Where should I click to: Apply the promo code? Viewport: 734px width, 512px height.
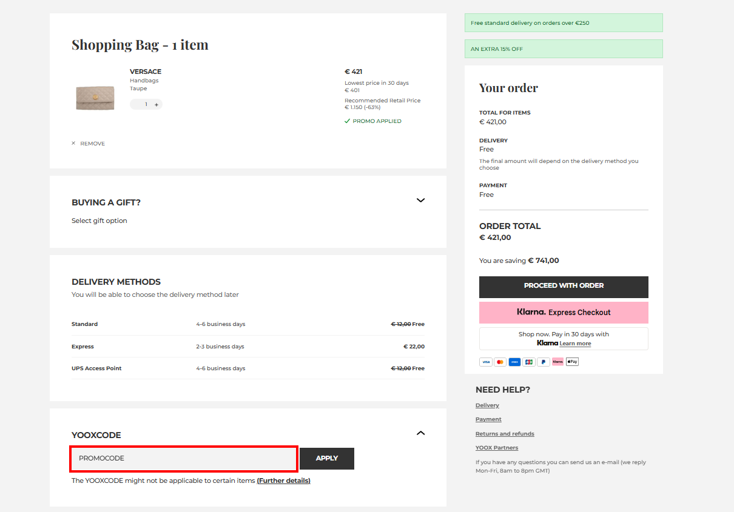[327, 459]
